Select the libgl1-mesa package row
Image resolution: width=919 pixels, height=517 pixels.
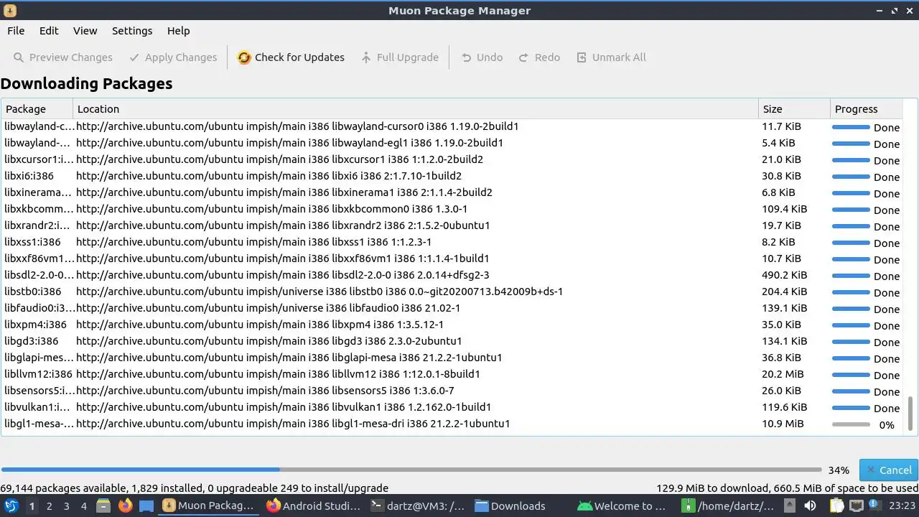tap(450, 424)
